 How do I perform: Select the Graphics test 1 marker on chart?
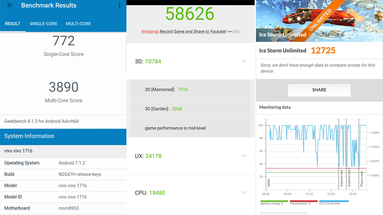(x=341, y=178)
